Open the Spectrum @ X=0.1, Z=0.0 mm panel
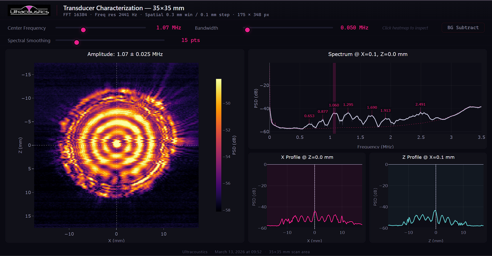This screenshot has width=492, height=256. (368, 54)
